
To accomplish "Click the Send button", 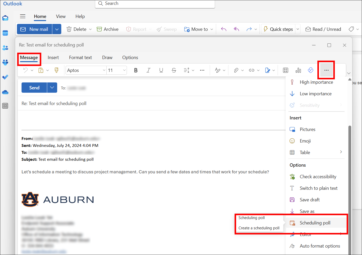I will pos(34,88).
